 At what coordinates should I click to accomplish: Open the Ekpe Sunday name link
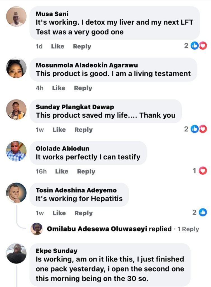(x=57, y=251)
